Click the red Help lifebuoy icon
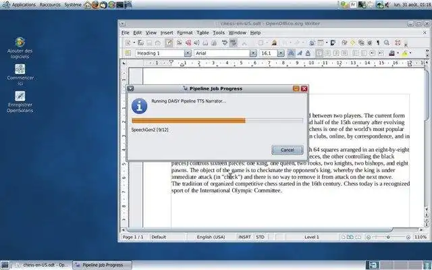Image resolution: width=432 pixels, height=270 pixels. [398, 43]
